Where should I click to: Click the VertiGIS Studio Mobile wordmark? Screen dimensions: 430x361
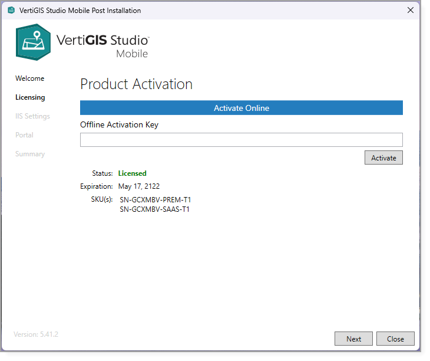(x=103, y=45)
